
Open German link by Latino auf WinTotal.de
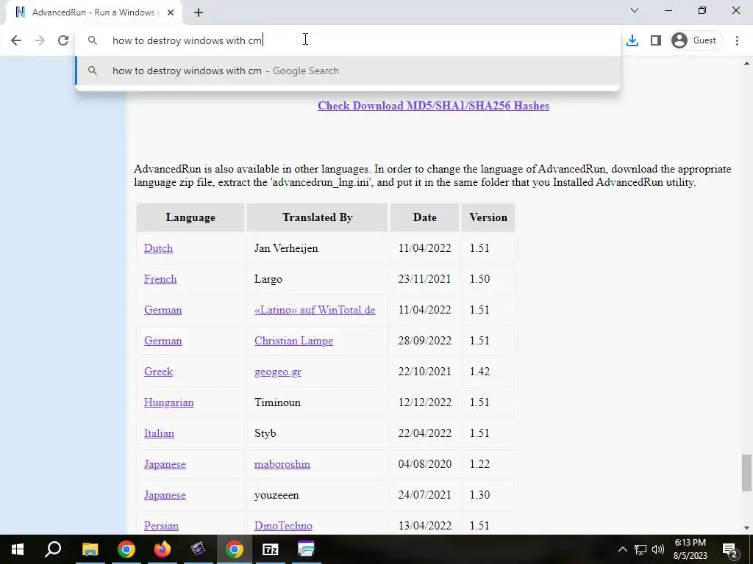click(x=163, y=310)
